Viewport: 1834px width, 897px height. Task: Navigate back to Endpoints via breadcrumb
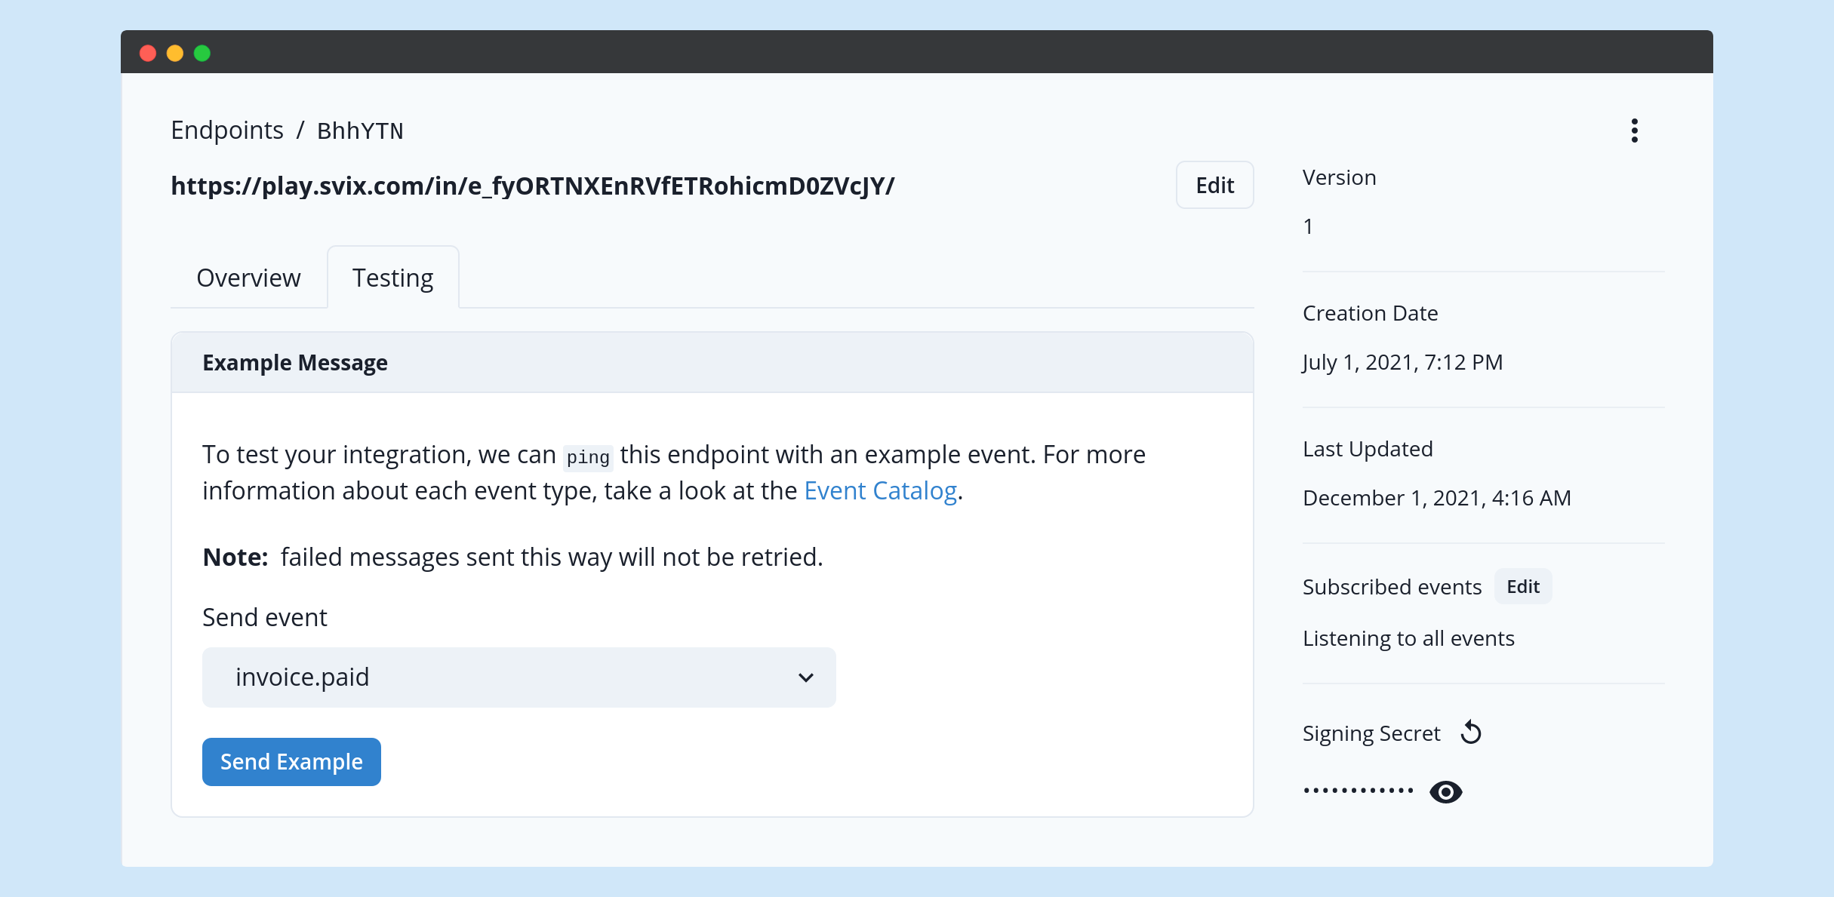click(x=226, y=130)
